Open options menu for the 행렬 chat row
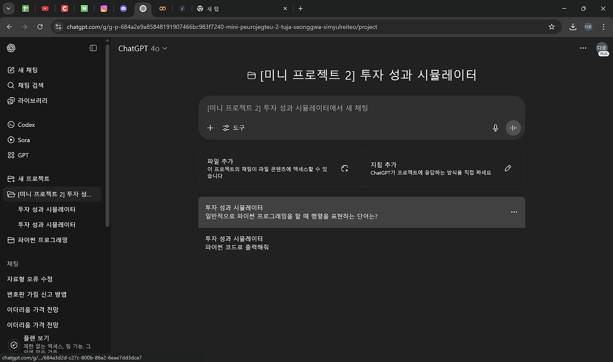The image size is (613, 362). coord(514,212)
